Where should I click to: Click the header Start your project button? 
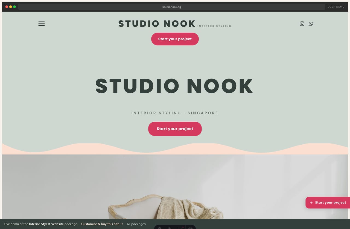pos(175,39)
